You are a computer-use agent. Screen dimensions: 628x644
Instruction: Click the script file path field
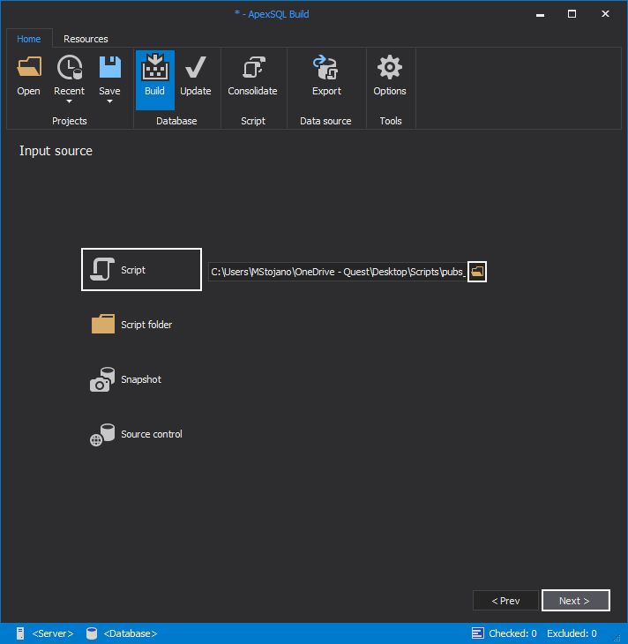(338, 272)
